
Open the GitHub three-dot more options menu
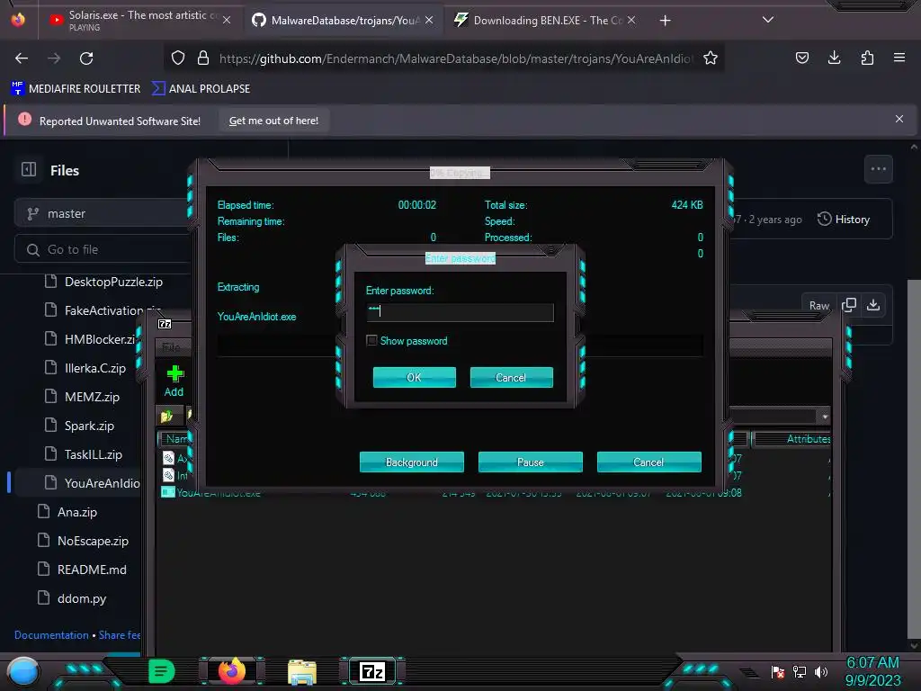pyautogui.click(x=878, y=169)
